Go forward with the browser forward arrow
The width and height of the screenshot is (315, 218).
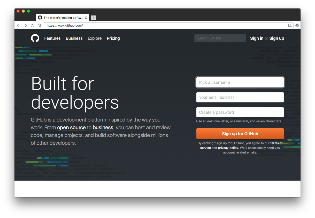(x=25, y=25)
